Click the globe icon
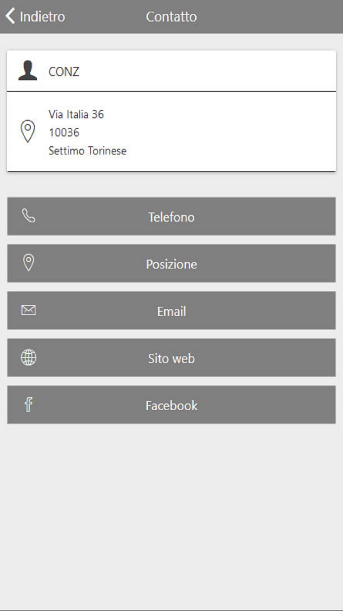Screen dimensions: 343x611 [x=28, y=357]
